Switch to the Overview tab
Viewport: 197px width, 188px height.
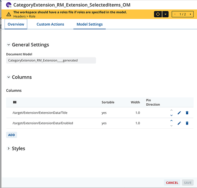point(16,24)
